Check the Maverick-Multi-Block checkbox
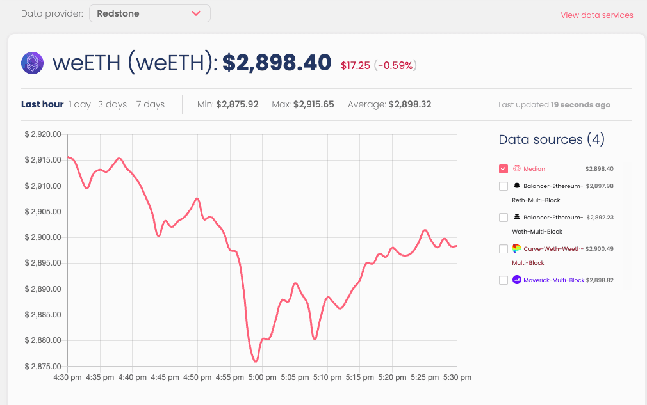Viewport: 647px width, 405px height. 504,280
